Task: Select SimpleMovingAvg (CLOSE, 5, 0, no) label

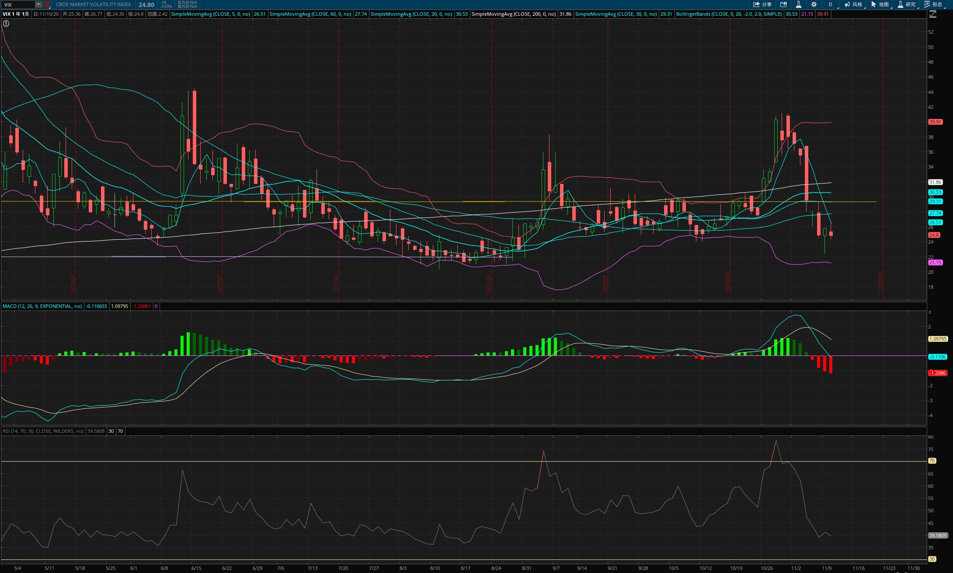Action: 211,14
